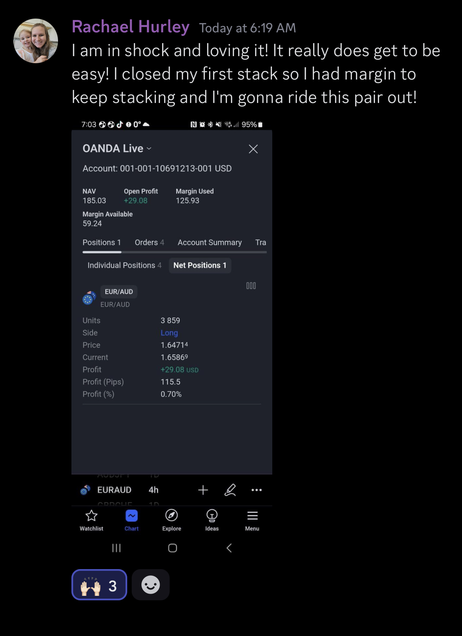Select the Net Positions toggle

click(x=200, y=265)
